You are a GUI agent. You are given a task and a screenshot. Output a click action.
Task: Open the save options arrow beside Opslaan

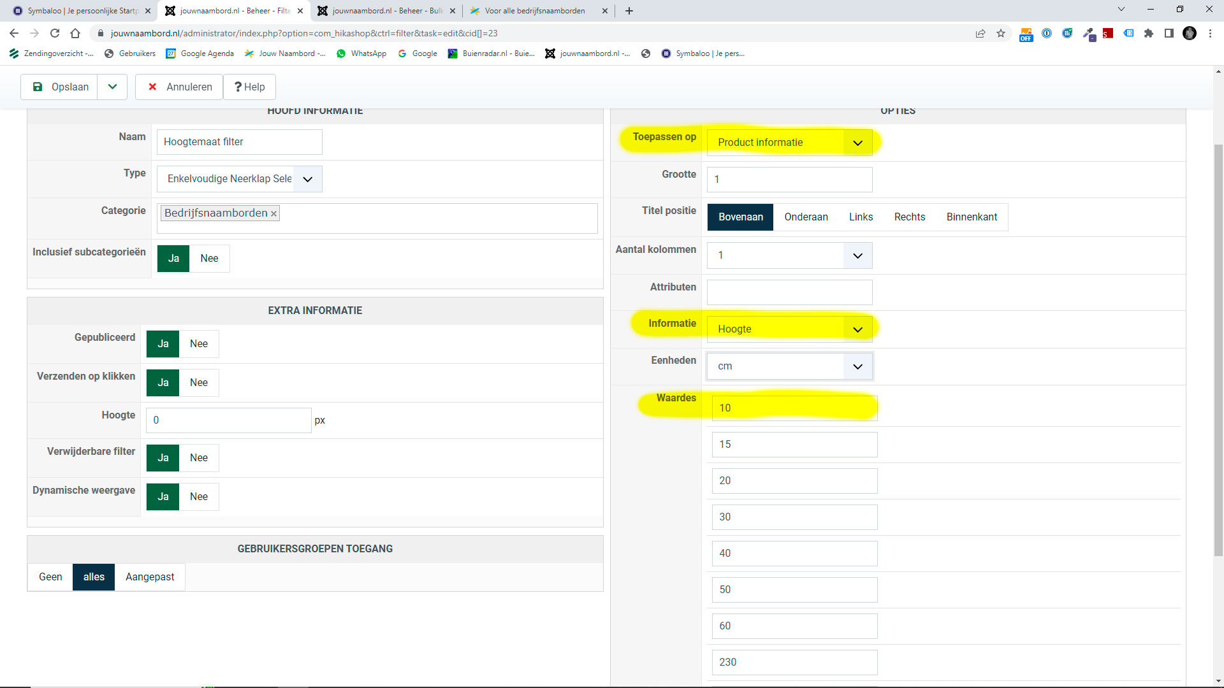pyautogui.click(x=112, y=87)
